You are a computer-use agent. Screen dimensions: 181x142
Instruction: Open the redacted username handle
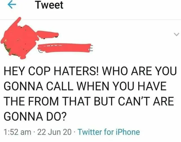(65, 48)
